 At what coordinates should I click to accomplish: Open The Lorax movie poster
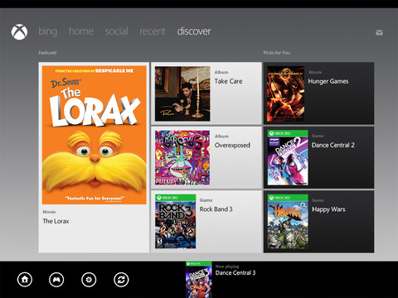(95, 135)
